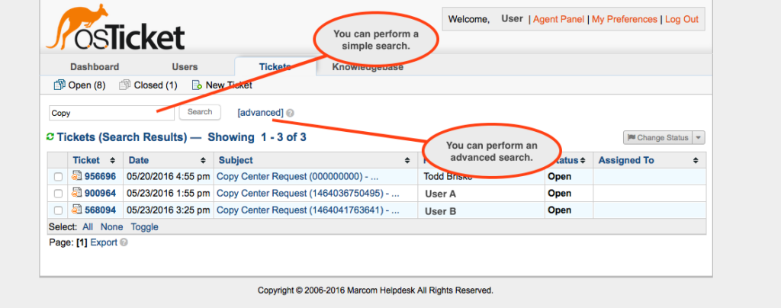Click in the search box containing Copy

tap(111, 113)
